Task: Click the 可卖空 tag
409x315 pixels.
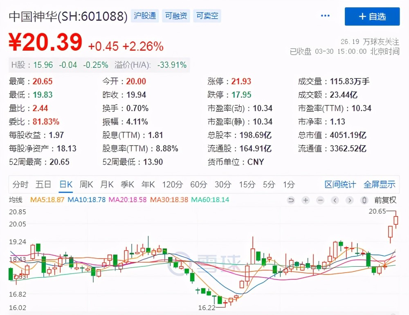Action: tap(207, 16)
